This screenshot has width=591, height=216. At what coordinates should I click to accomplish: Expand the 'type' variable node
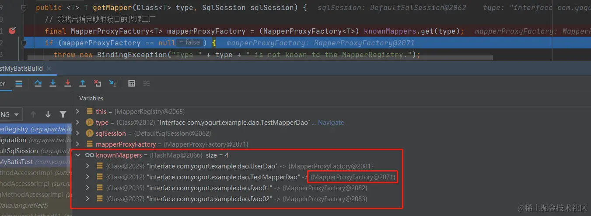tap(78, 123)
